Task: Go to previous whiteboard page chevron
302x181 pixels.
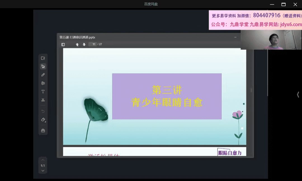Action: 43,160
